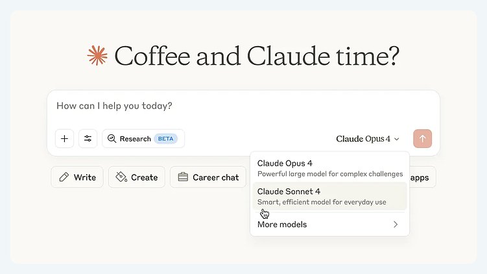This screenshot has width=487, height=274.
Task: Click the Write suggestion button
Action: click(x=77, y=177)
